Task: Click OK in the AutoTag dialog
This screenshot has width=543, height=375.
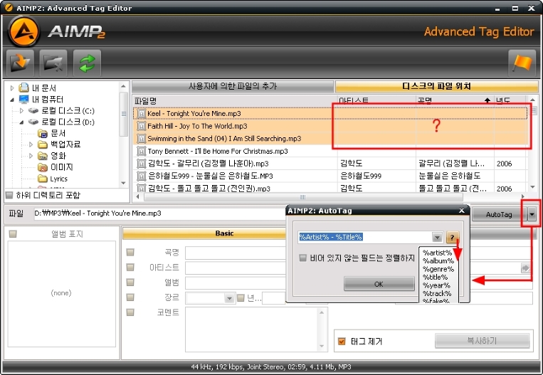Action: click(x=379, y=284)
